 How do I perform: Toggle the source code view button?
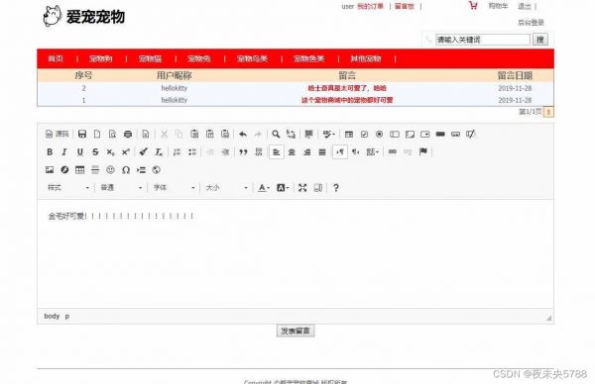point(57,134)
